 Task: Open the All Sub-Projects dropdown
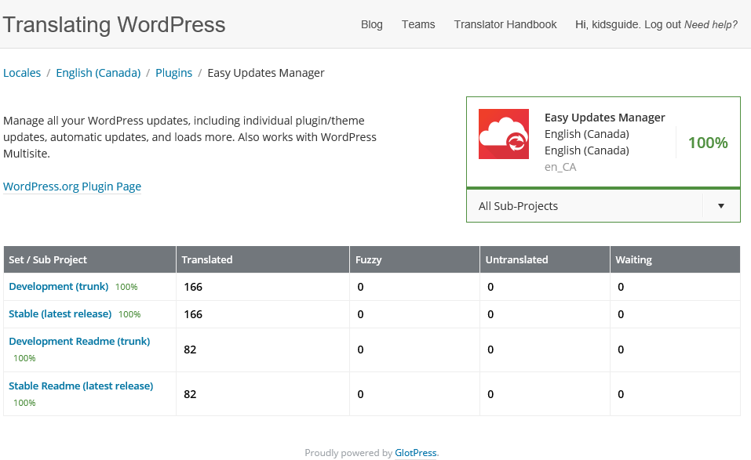(x=585, y=206)
